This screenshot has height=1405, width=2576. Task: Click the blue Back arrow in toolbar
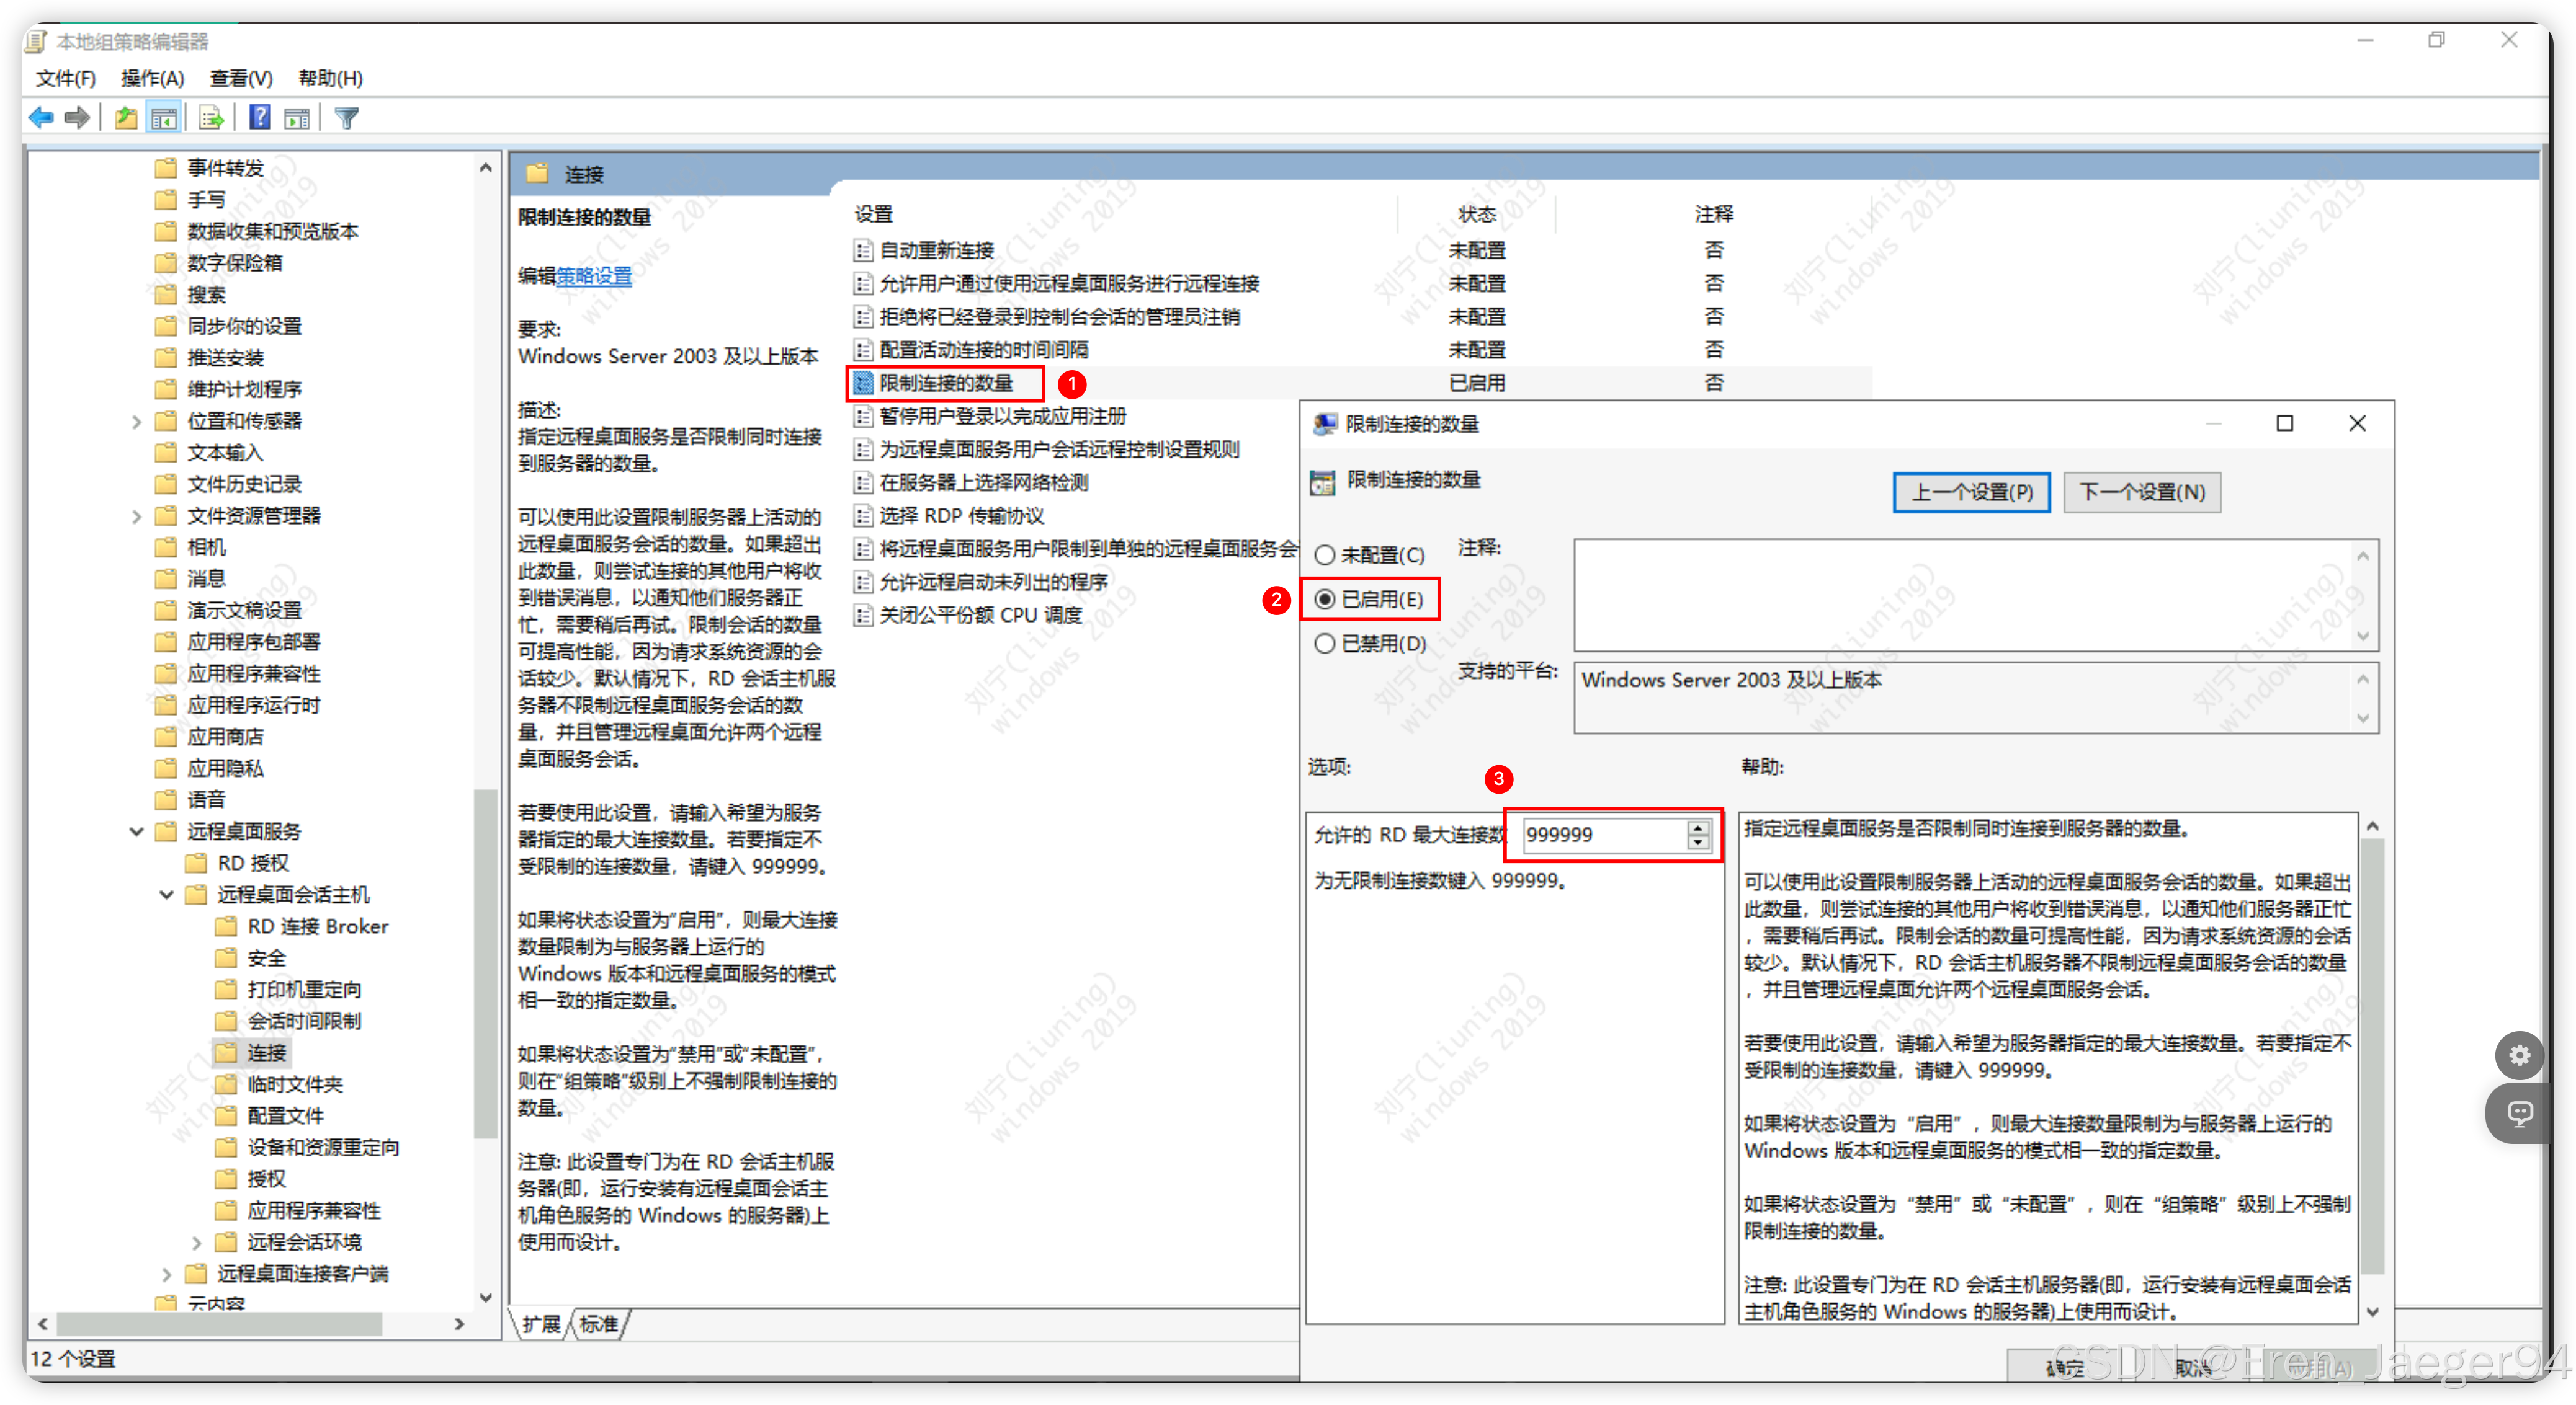coord(42,118)
